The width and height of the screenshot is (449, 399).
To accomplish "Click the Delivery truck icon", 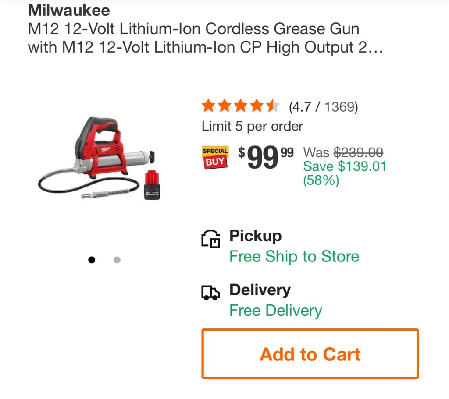I will pyautogui.click(x=210, y=293).
